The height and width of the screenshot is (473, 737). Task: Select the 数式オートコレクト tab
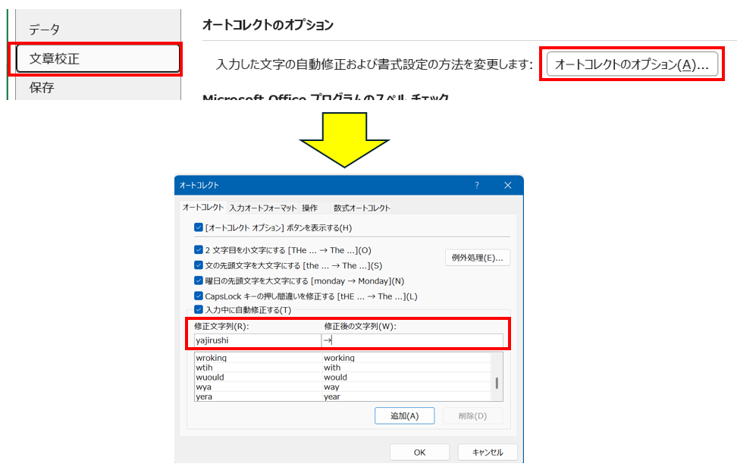362,208
